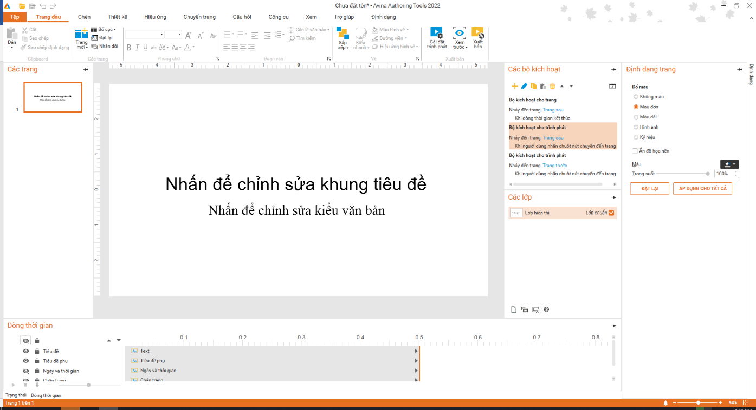
Task: Open Màu hình vẽ dropdown
Action: coord(390,30)
